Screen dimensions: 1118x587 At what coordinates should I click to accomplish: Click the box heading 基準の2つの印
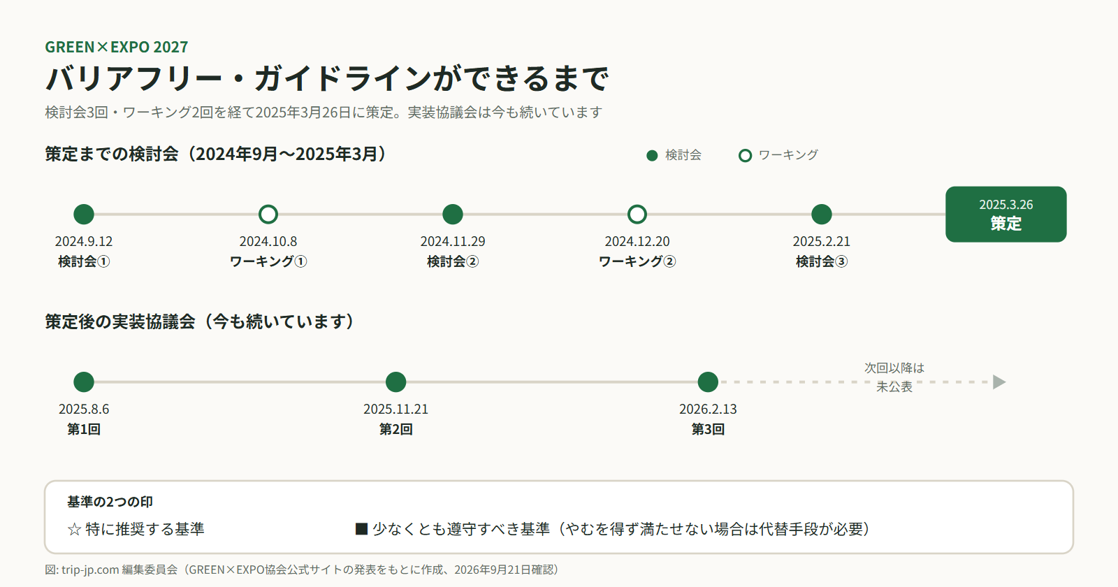(110, 502)
